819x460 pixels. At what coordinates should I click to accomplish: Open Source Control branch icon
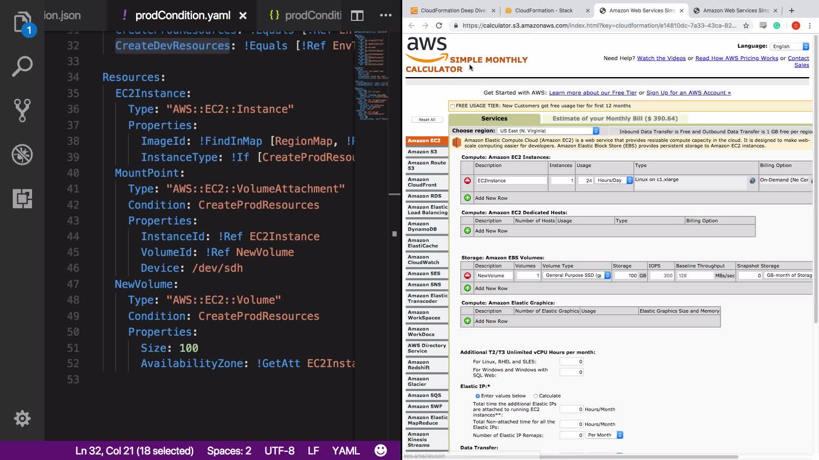(x=22, y=110)
